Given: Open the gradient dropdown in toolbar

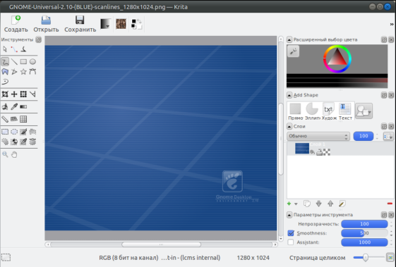Looking at the screenshot, I should point(105,24).
